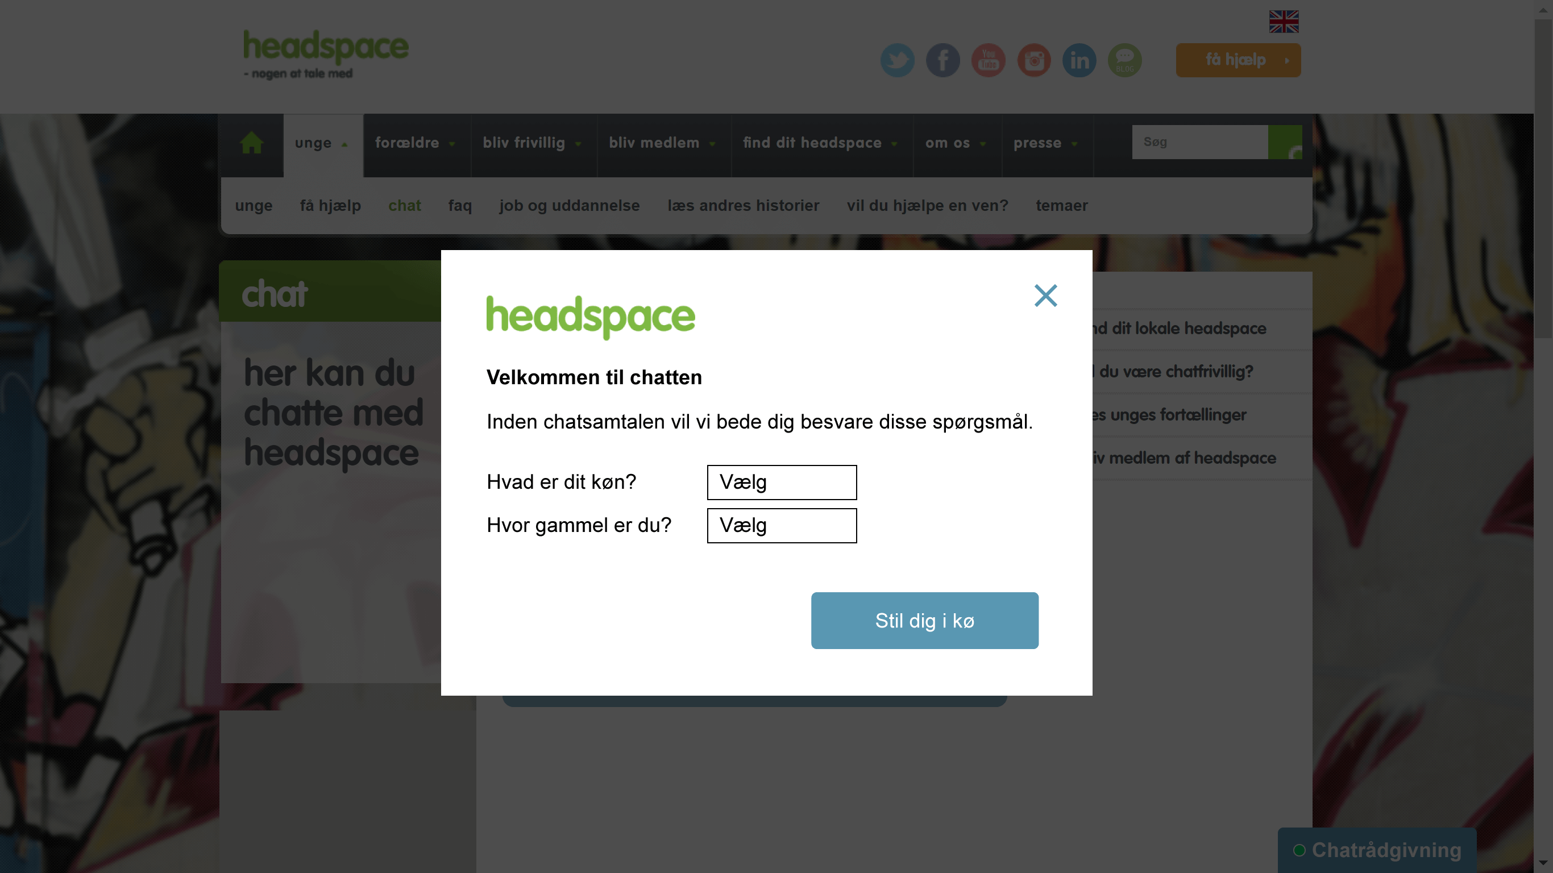Open the LinkedIn social icon
1553x873 pixels.
(1079, 60)
